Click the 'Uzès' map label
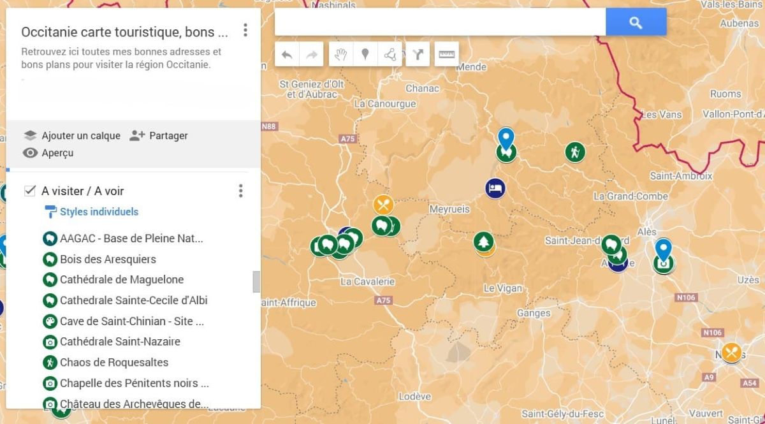Screen dimensions: 765x424 pyautogui.click(x=748, y=280)
